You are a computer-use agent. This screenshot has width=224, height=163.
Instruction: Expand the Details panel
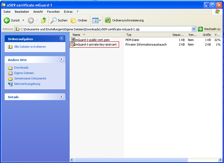pyautogui.click(x=62, y=97)
